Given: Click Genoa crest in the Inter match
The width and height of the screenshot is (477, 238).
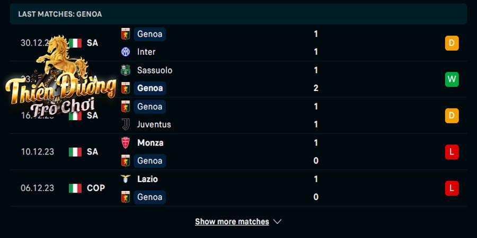Looking at the screenshot, I should 125,34.
